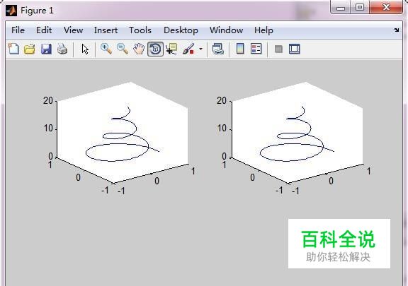Dock the figure using the arrow icon

point(396,30)
